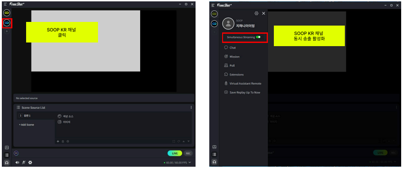Click the '60.00 / 60.00 FPS' status text in left window
The image size is (403, 169).
pyautogui.click(x=177, y=163)
